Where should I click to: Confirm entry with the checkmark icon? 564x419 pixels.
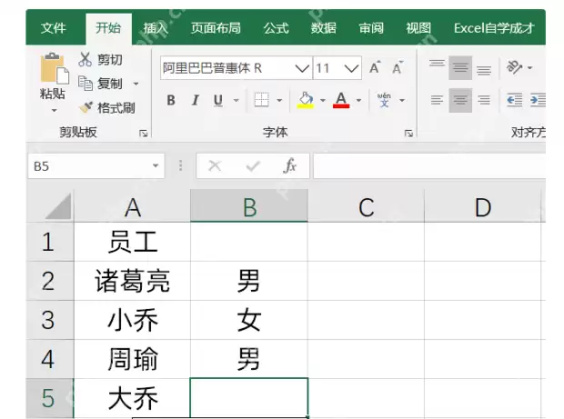click(253, 166)
